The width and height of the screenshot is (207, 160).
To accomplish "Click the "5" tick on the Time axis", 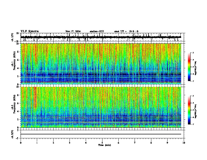I will click(102, 143).
